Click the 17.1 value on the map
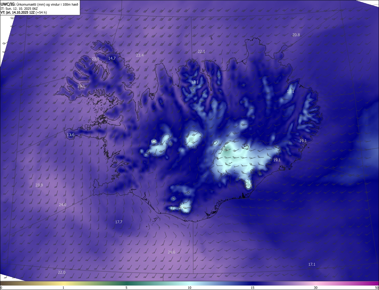This screenshot has width=379, height=290. (312, 264)
